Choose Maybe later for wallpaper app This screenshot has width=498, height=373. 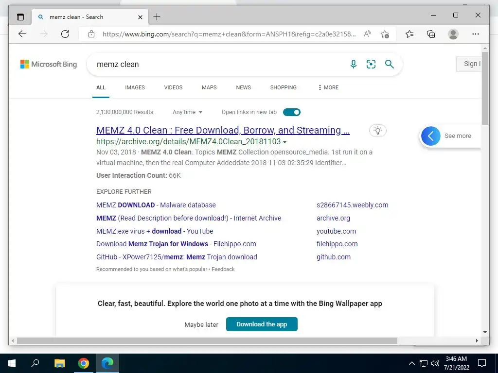click(x=201, y=325)
